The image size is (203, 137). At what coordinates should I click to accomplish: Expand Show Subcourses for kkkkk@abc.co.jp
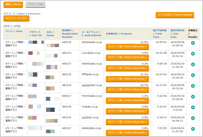pyautogui.click(x=127, y=133)
